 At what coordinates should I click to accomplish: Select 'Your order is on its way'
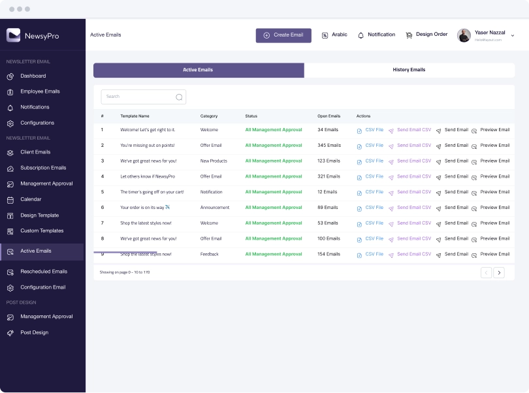(145, 208)
